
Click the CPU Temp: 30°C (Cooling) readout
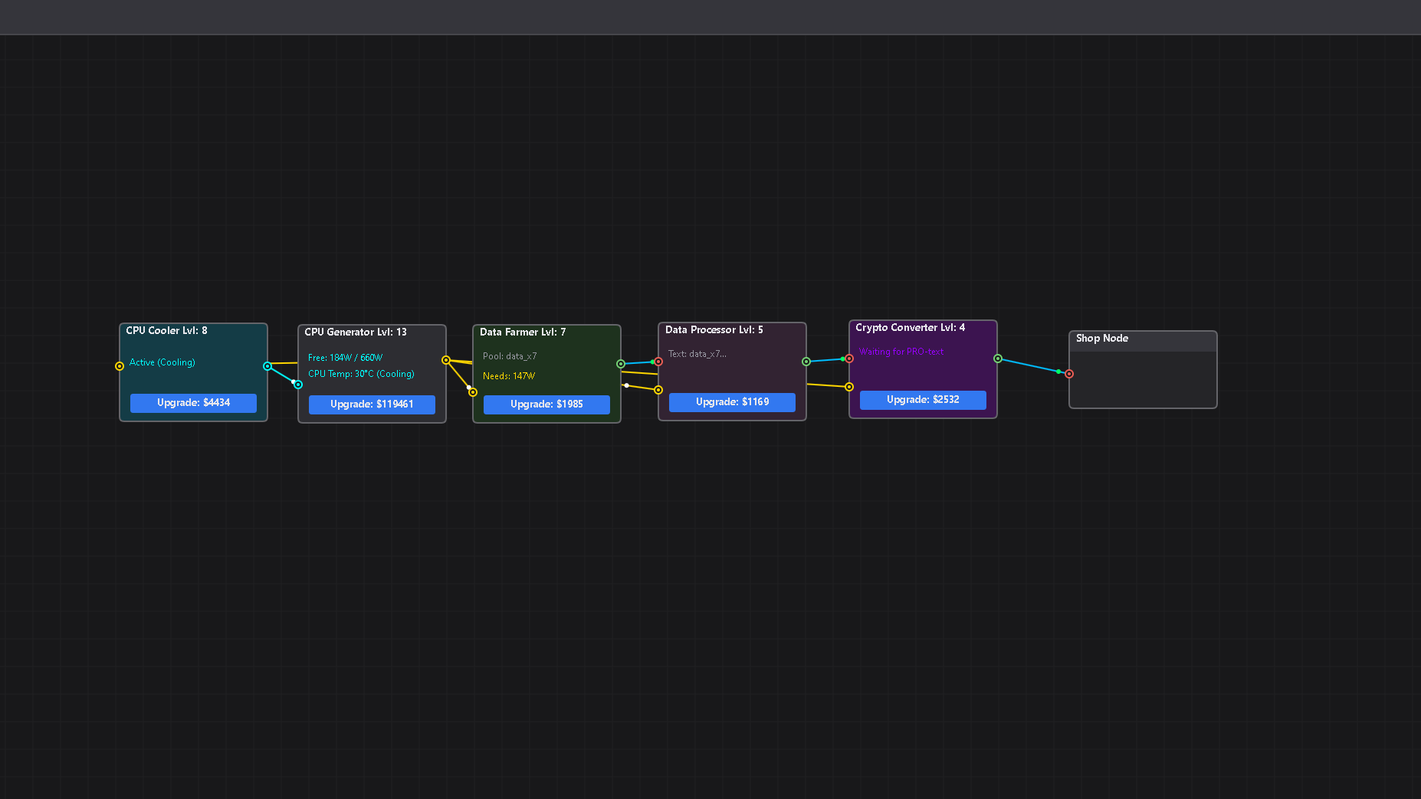pyautogui.click(x=361, y=374)
